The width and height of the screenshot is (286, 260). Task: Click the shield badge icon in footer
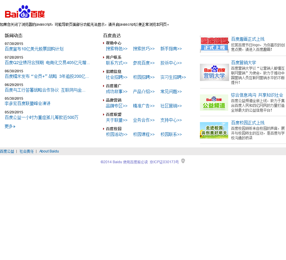183,161
